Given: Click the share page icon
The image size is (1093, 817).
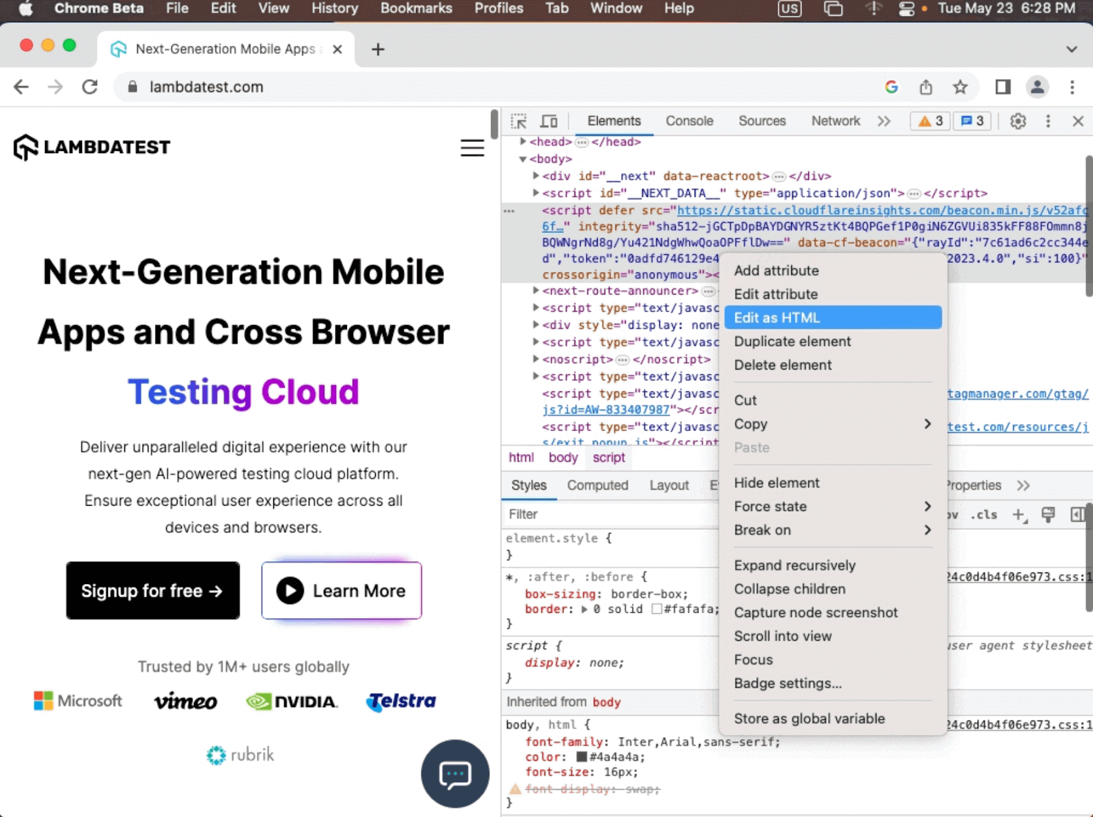Looking at the screenshot, I should point(926,87).
